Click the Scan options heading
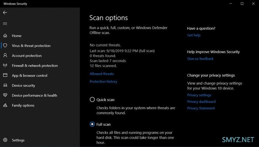 tap(109, 18)
